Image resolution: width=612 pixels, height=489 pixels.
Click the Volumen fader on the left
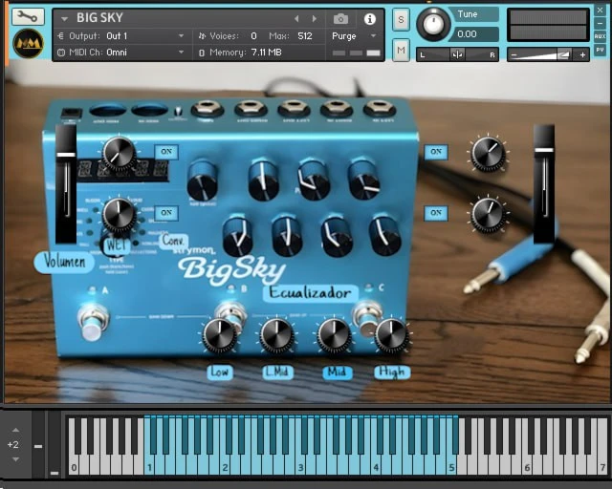(66, 184)
